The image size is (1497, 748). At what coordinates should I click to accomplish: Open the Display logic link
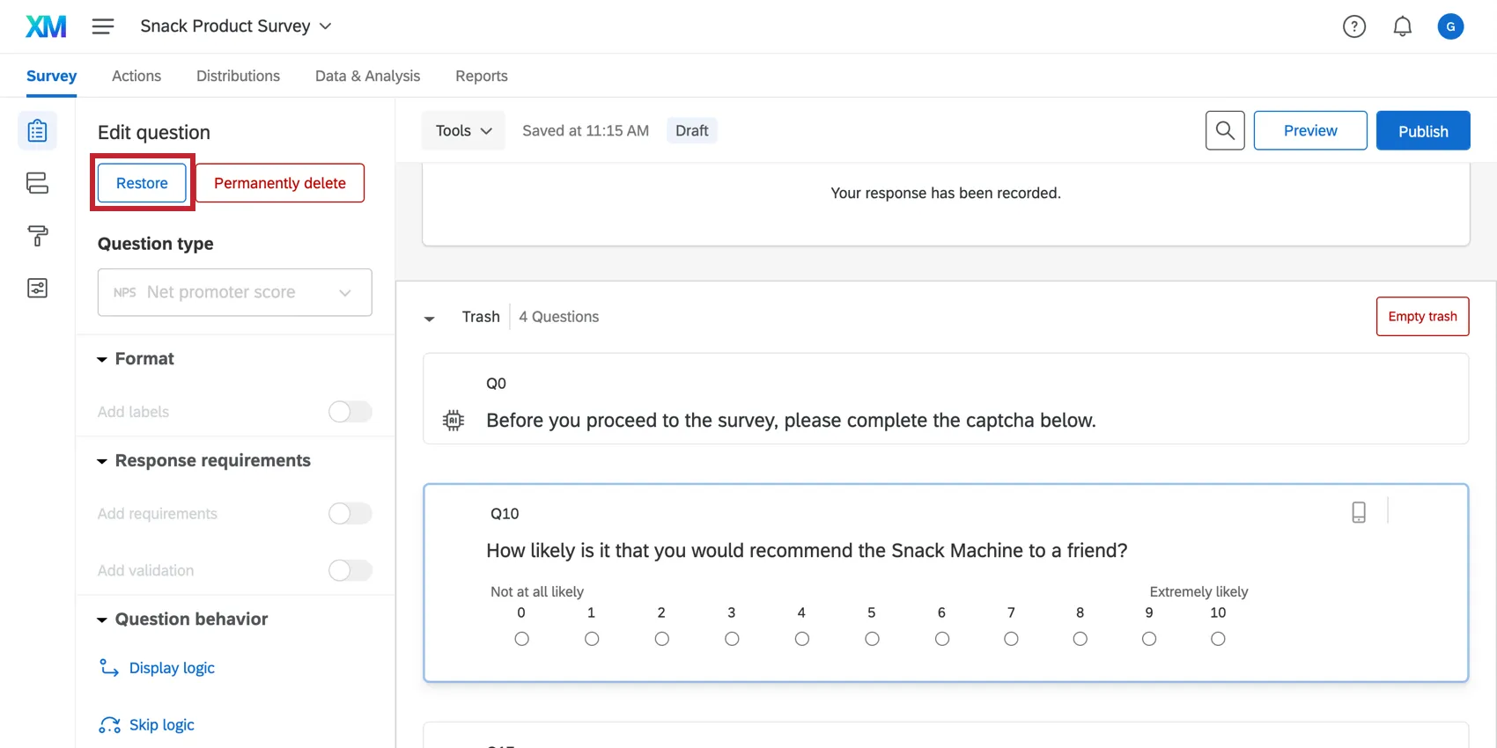[172, 668]
